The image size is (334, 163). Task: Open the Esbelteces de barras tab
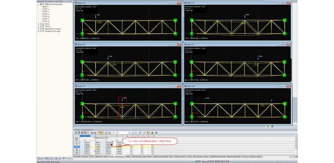click(234, 156)
